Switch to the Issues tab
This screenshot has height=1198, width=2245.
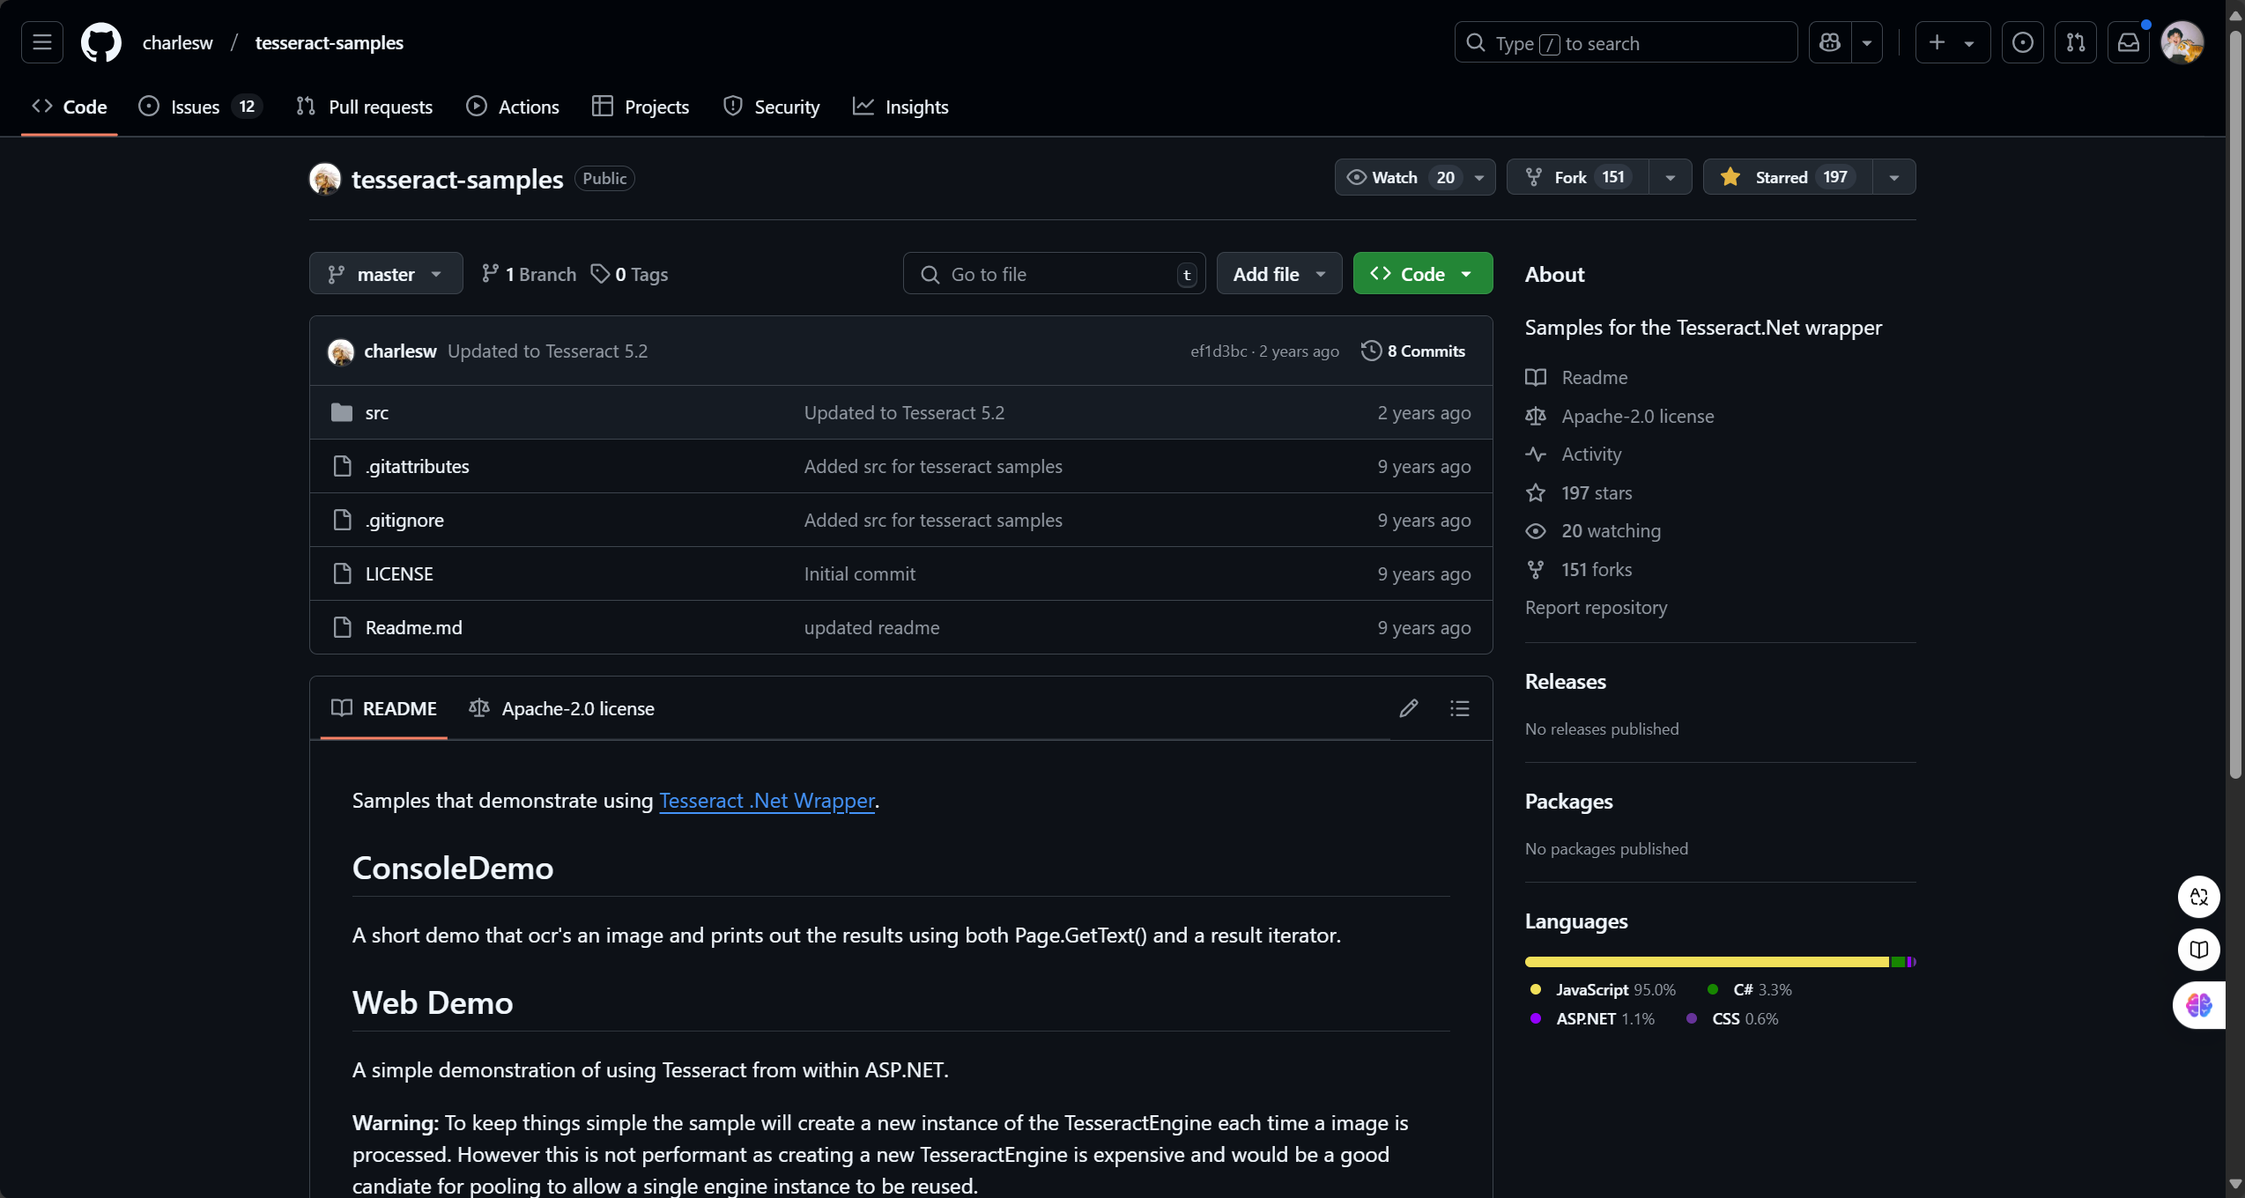[200, 107]
